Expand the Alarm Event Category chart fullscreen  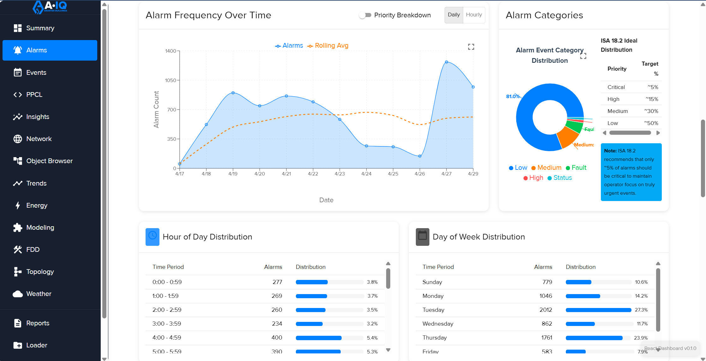pos(583,56)
